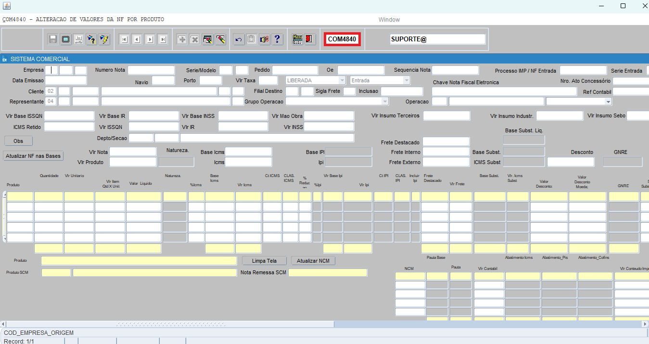Image resolution: width=649 pixels, height=344 pixels.
Task: Expand the LIBERADA status dropdown
Action: tap(342, 80)
